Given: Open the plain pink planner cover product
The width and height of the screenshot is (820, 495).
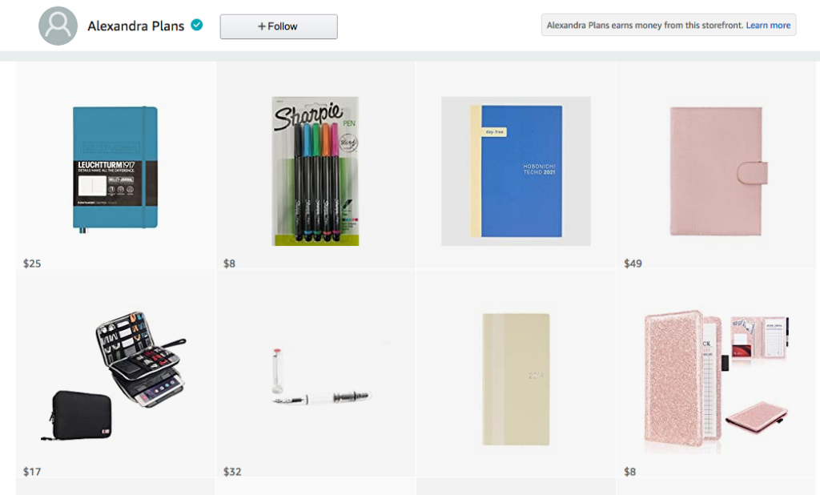Looking at the screenshot, I should click(x=719, y=171).
